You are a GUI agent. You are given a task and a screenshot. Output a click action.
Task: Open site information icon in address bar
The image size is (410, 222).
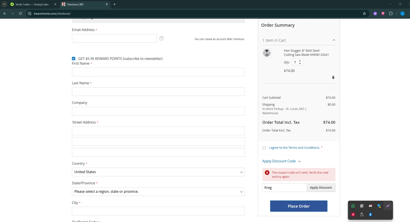[x=30, y=13]
